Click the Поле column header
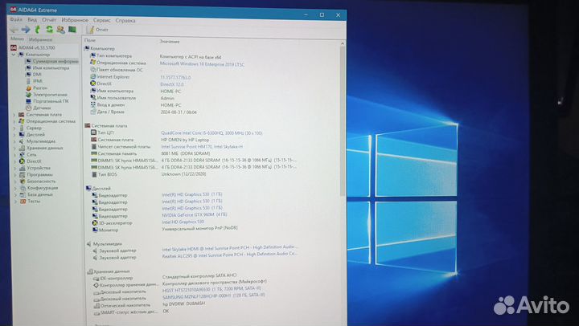The image size is (579, 326). click(90, 40)
